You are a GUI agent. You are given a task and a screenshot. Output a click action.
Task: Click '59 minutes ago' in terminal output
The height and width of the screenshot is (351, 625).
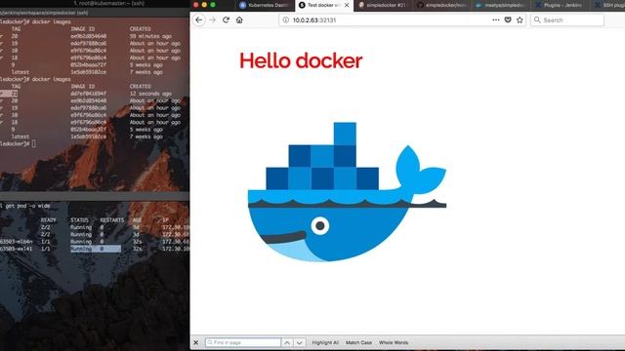pyautogui.click(x=150, y=36)
